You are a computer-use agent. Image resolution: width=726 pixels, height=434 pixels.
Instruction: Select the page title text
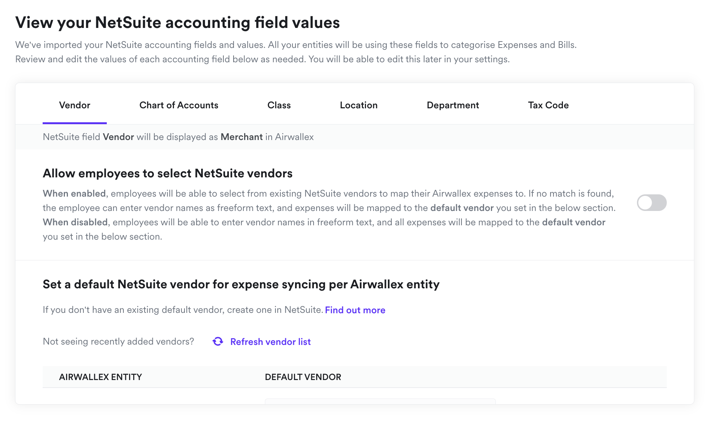tap(177, 22)
